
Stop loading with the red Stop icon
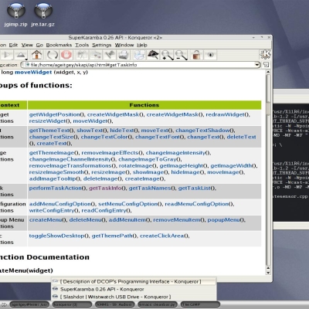66,55
